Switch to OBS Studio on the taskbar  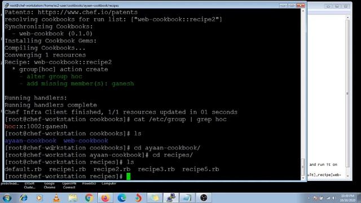(x=204, y=198)
